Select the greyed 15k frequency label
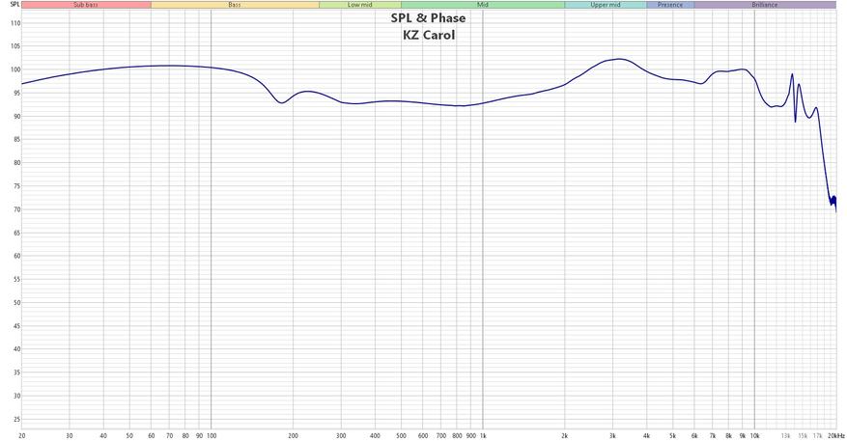The image size is (847, 442). click(804, 435)
